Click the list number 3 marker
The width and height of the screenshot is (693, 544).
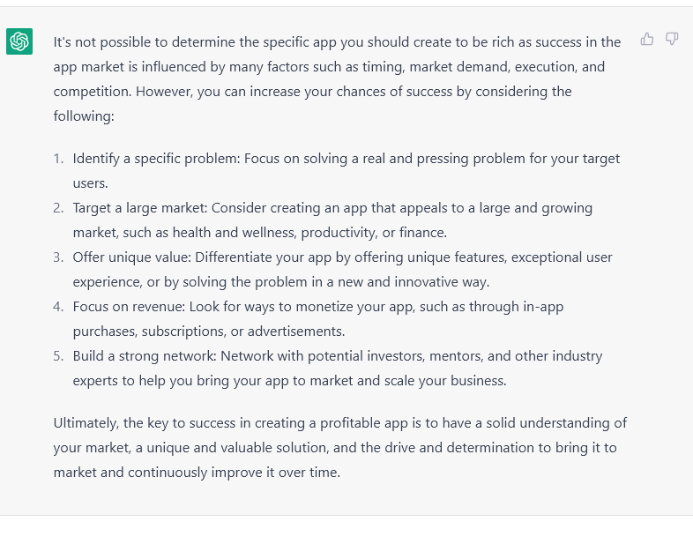[x=58, y=257]
